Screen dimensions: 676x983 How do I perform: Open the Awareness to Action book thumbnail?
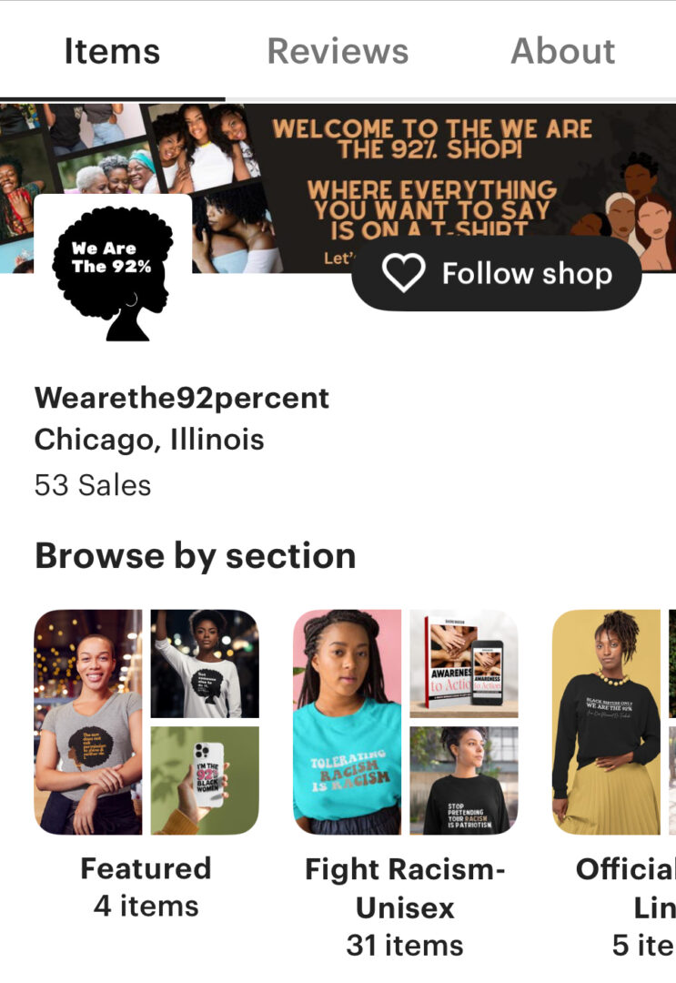tap(464, 664)
